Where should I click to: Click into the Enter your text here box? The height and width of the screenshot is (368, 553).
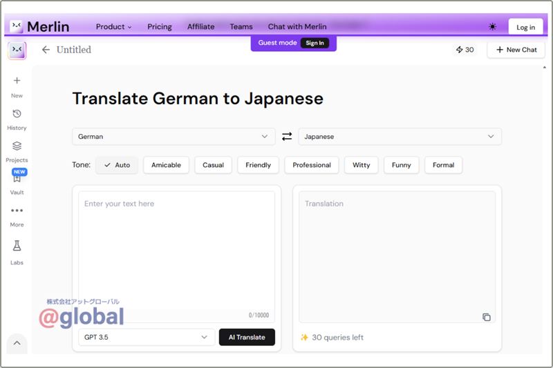176,257
